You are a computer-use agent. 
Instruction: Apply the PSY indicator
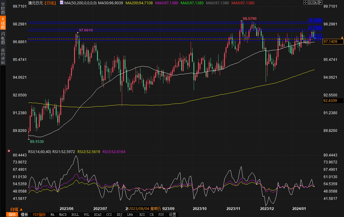(x=161, y=215)
